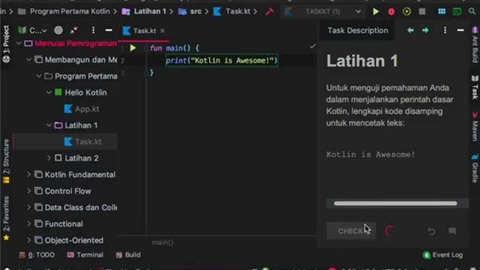Open the Gradle side panel
Viewport: 480px width, 270px height.
tap(475, 168)
